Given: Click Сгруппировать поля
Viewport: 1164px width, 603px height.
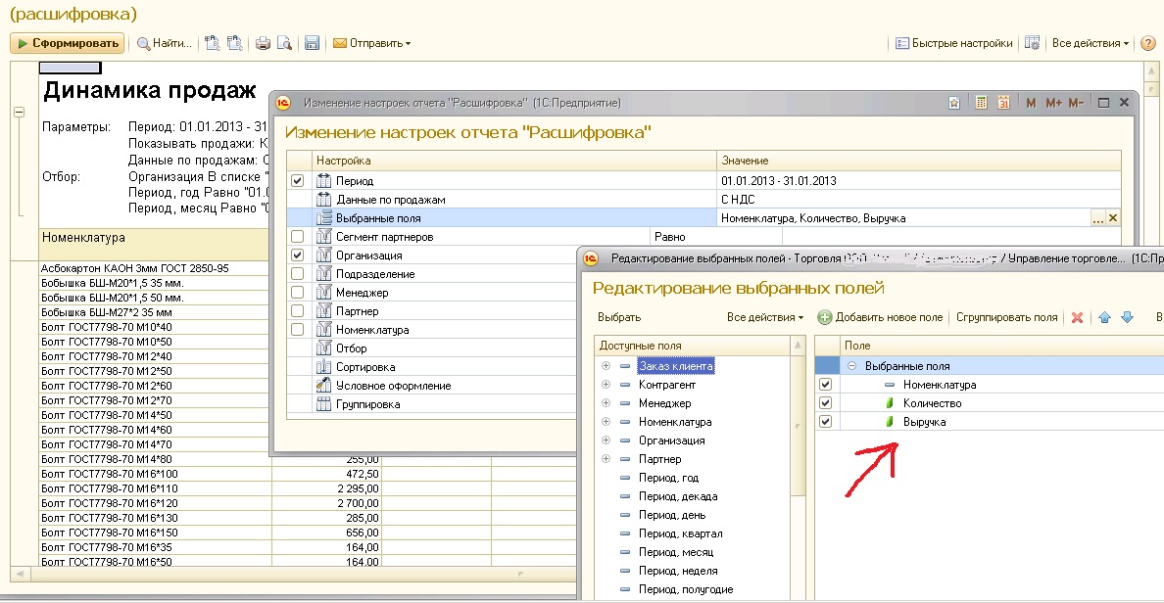Looking at the screenshot, I should tap(1006, 317).
